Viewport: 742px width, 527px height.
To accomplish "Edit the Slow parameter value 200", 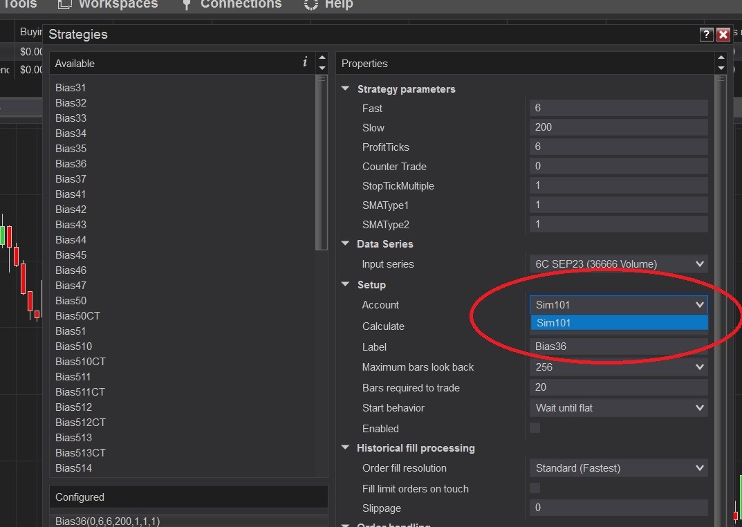I will [x=618, y=127].
